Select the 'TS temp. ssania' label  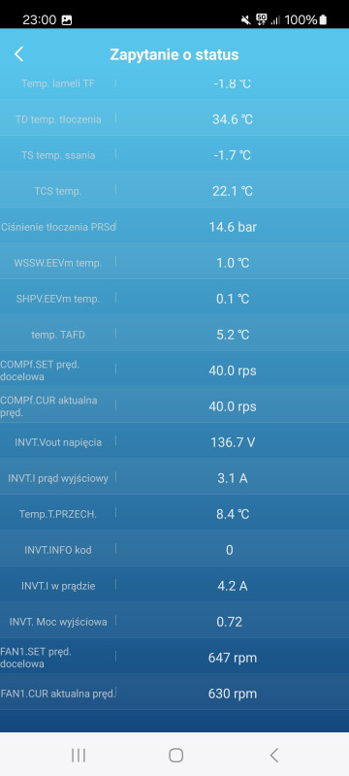click(x=58, y=155)
